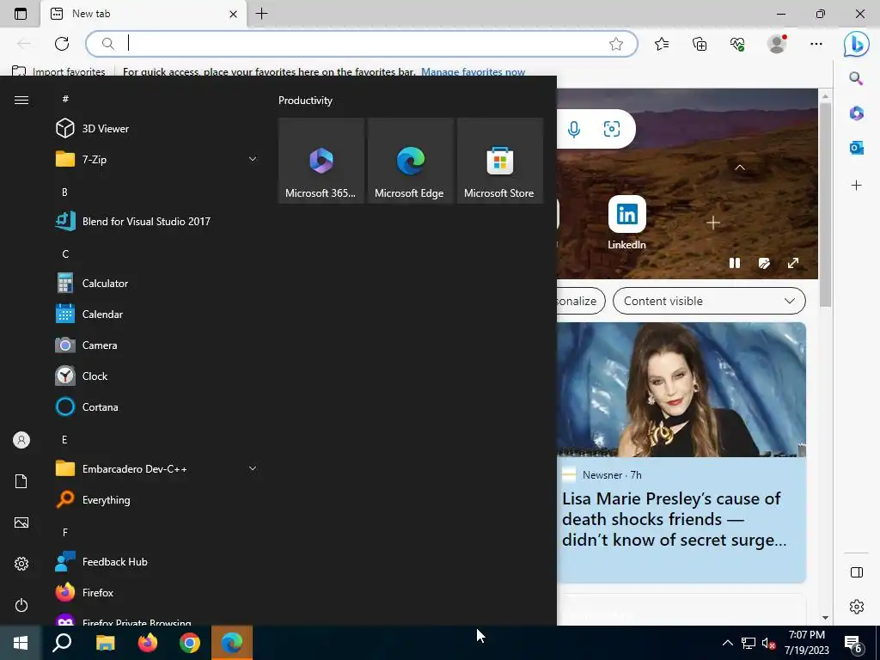This screenshot has width=880, height=660.
Task: Click the Power button in Start
Action: pos(21,605)
